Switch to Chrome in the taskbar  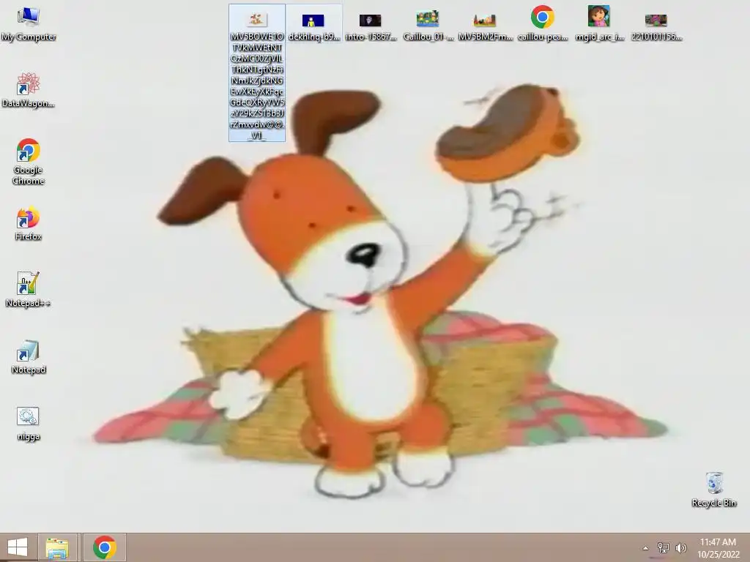105,547
